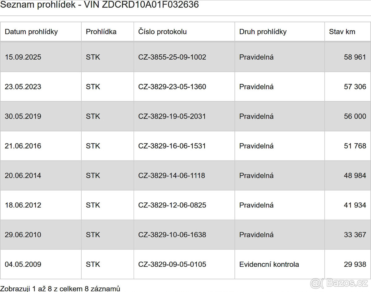Click the mileage value 29 938
The image size is (371, 292).
point(355,265)
